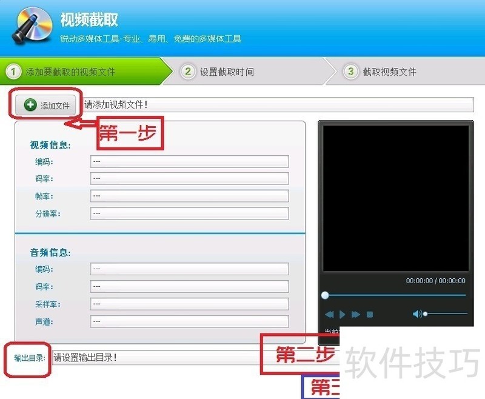Viewport: 485px width, 399px height.
Task: Click the 采样率 field under 音频信息
Action: click(x=190, y=304)
